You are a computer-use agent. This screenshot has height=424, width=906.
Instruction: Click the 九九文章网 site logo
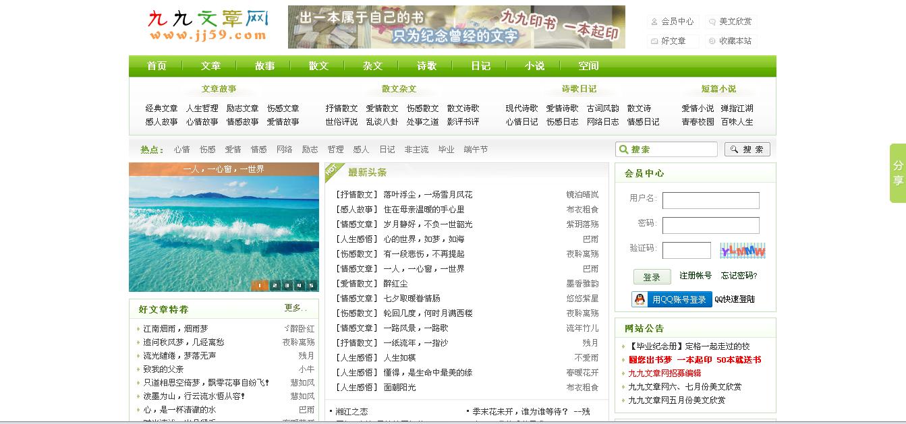(207, 26)
